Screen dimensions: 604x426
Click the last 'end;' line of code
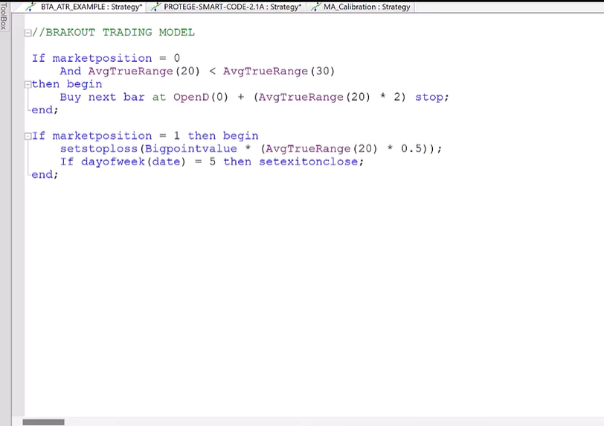(45, 174)
